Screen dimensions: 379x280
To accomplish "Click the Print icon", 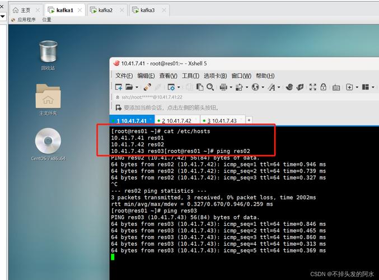I will pyautogui.click(x=223, y=87).
